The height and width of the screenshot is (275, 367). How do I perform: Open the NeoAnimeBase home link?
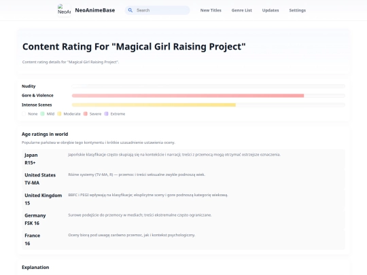[x=94, y=10]
